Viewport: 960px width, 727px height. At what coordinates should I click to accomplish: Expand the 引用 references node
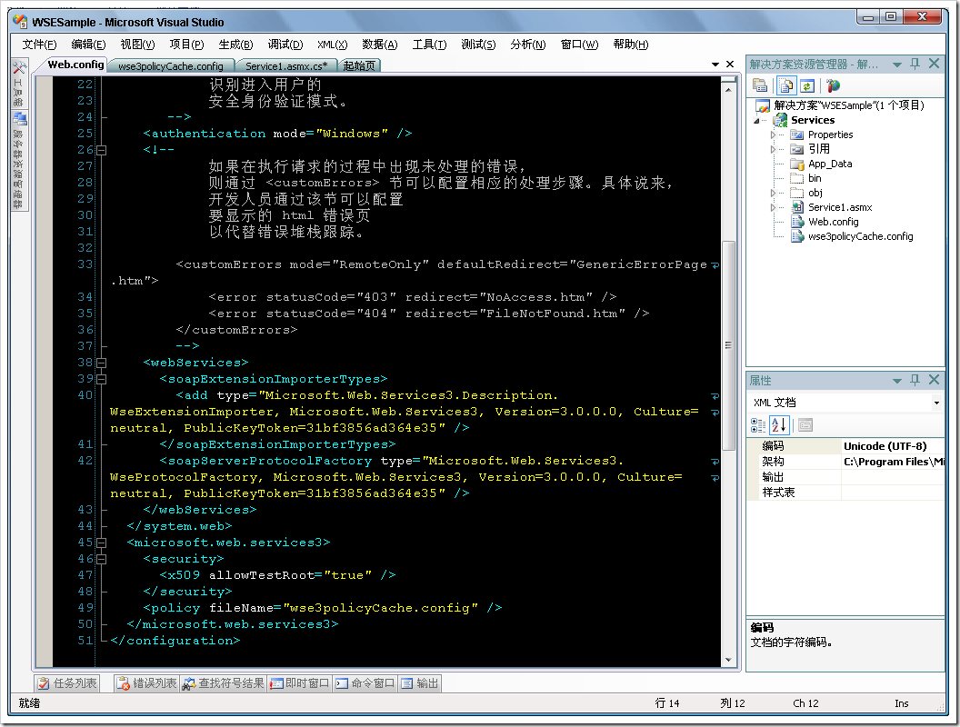773,149
